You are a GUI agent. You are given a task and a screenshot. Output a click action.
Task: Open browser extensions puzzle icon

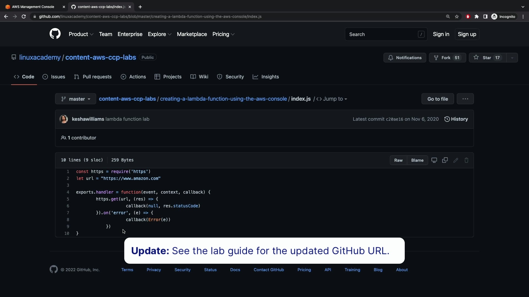477,16
